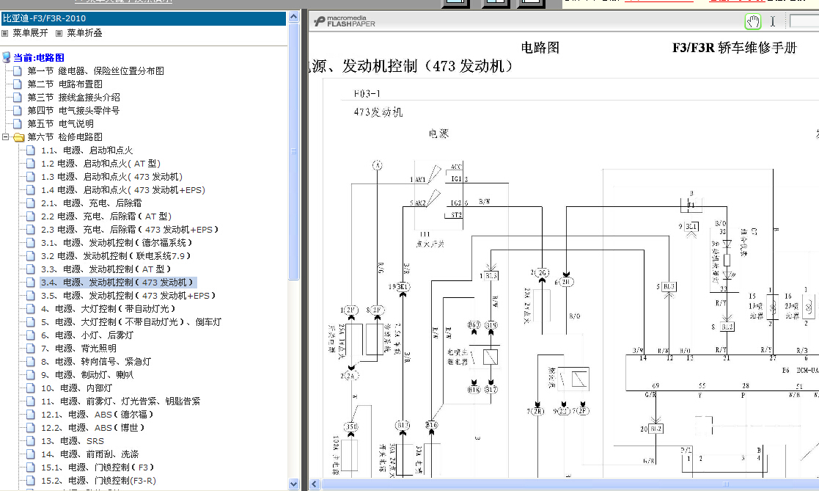Click the 比亚迪-F3/F3R-2010 title bar
Image resolution: width=819 pixels, height=491 pixels.
[x=144, y=18]
